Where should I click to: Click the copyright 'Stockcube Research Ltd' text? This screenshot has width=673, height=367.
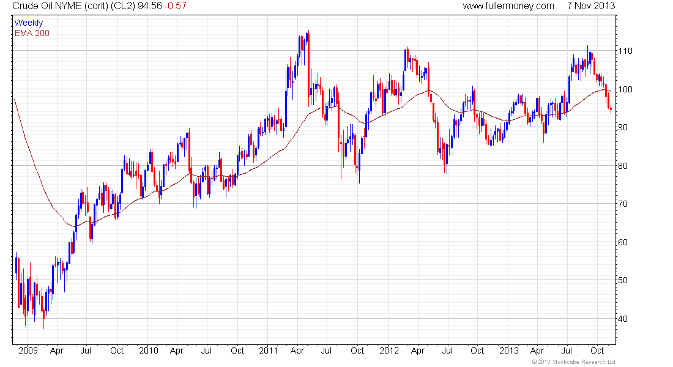click(573, 362)
